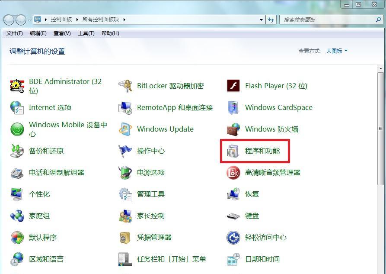Expand the arrow before 控制面板 breadcrumb
The image size is (386, 274).
[45, 19]
